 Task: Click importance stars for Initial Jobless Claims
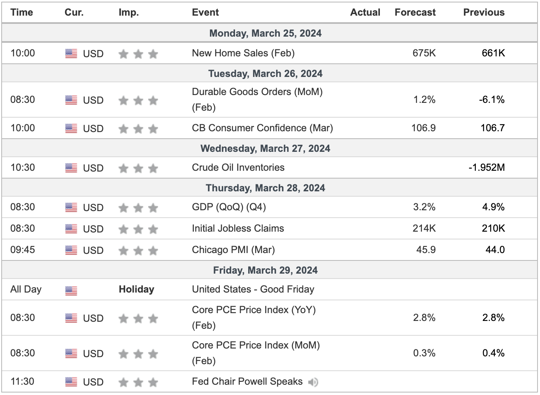click(x=138, y=229)
